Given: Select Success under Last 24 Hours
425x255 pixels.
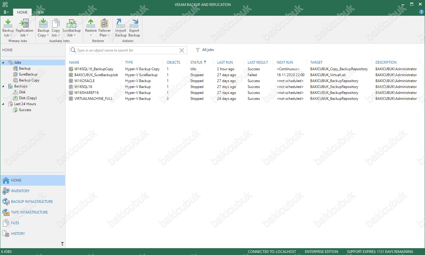Looking at the screenshot, I should point(25,110).
